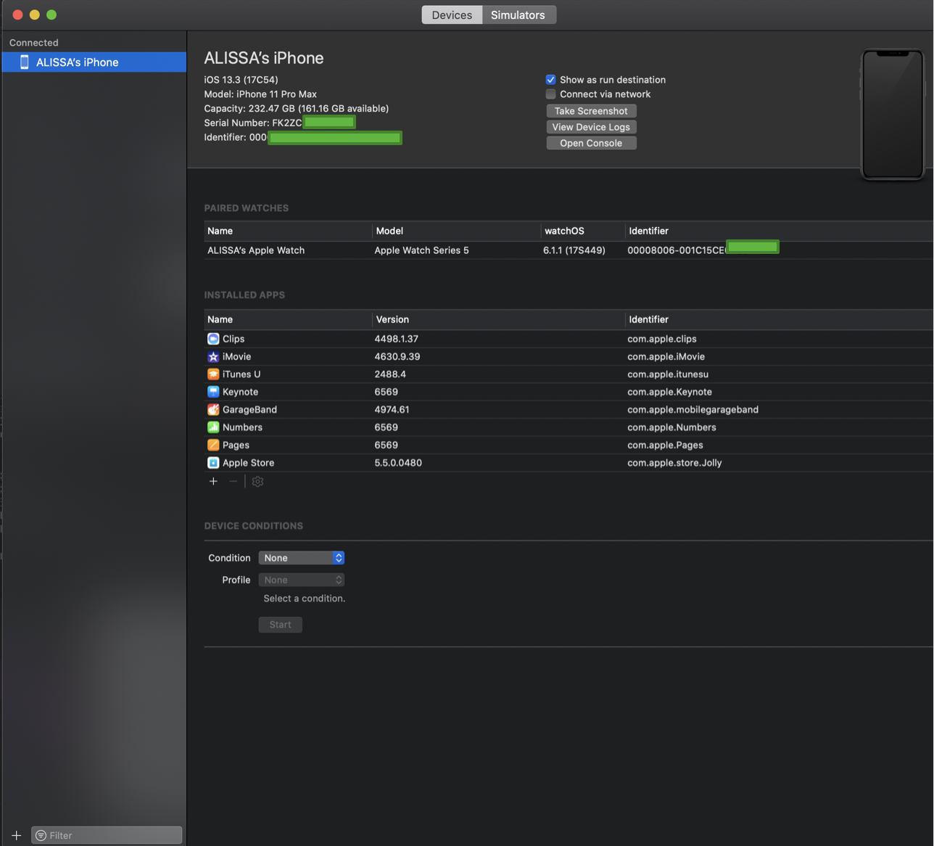Click the ALISSA's iPhone title heading
Image resolution: width=934 pixels, height=846 pixels.
(264, 58)
